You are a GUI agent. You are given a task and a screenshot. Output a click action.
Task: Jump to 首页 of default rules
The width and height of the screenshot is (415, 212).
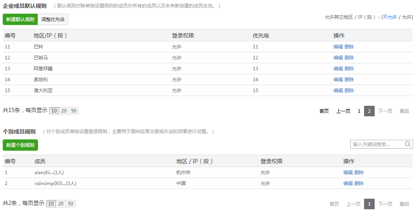324,111
